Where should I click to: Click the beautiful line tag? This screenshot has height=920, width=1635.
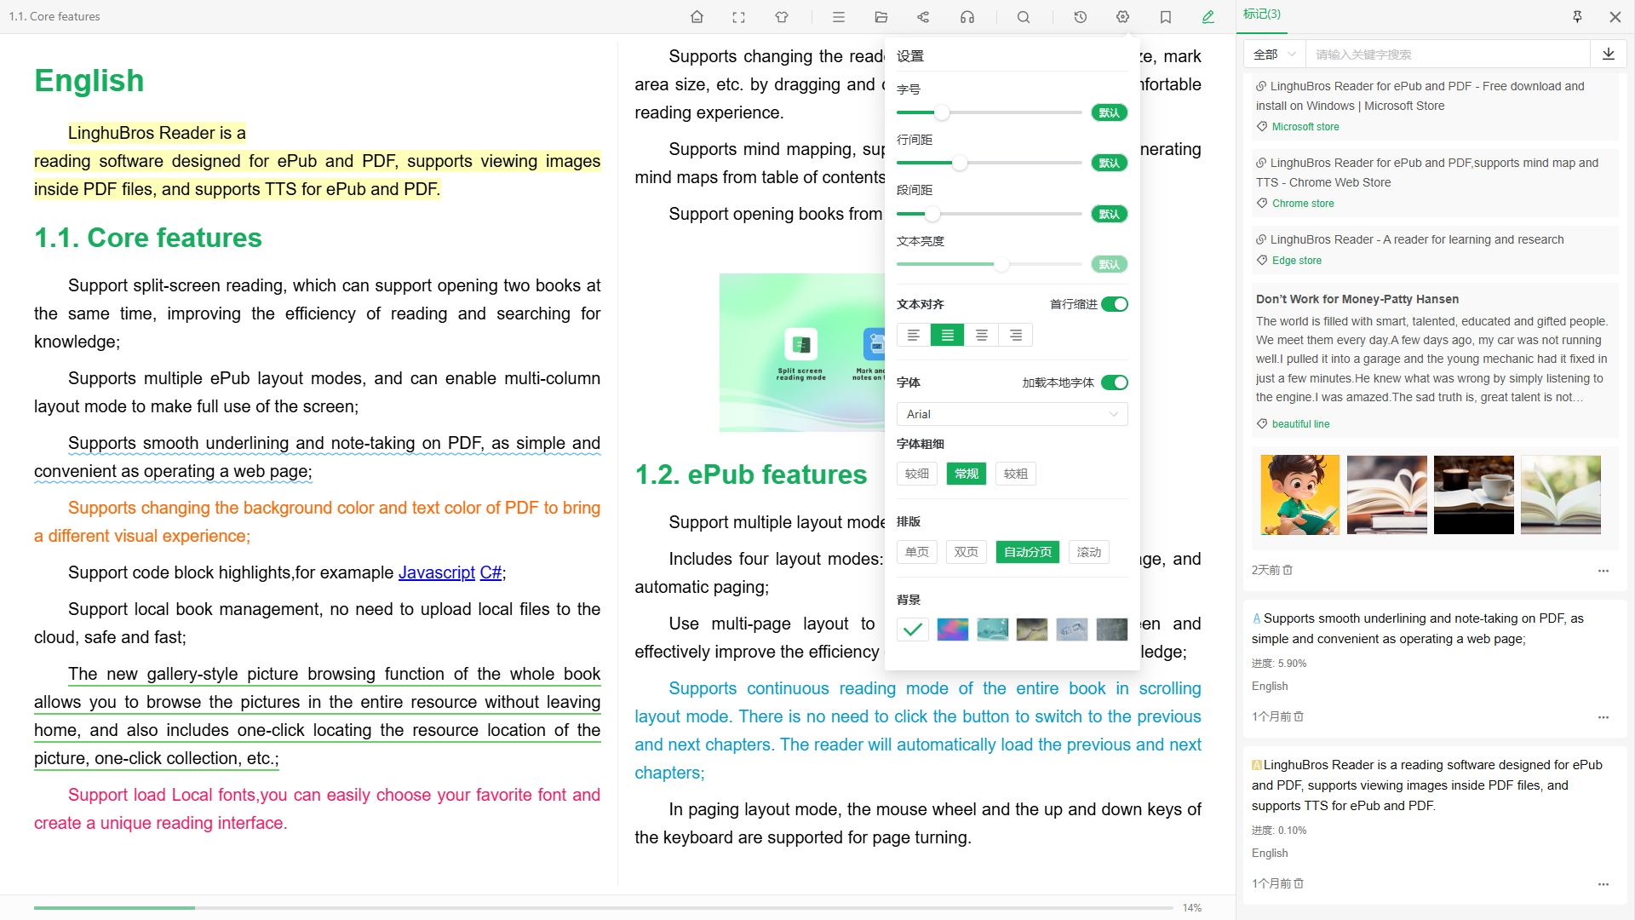point(1300,424)
